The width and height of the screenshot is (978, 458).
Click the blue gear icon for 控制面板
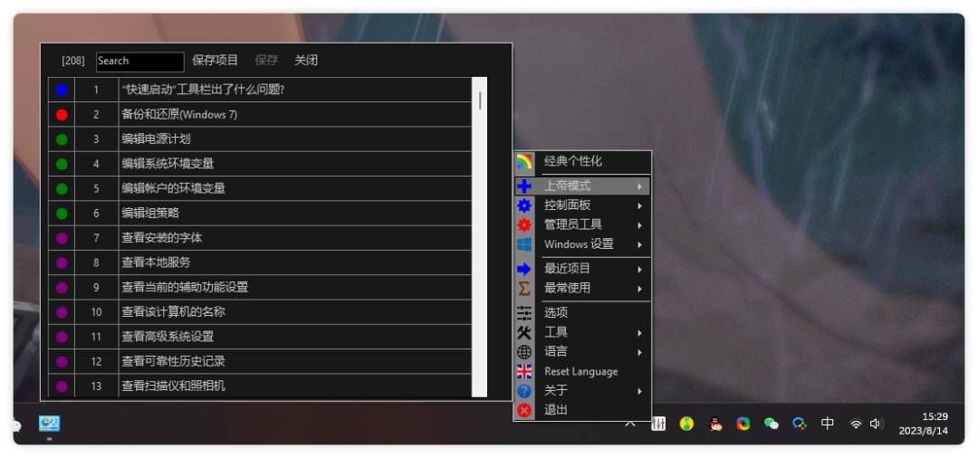coord(524,205)
